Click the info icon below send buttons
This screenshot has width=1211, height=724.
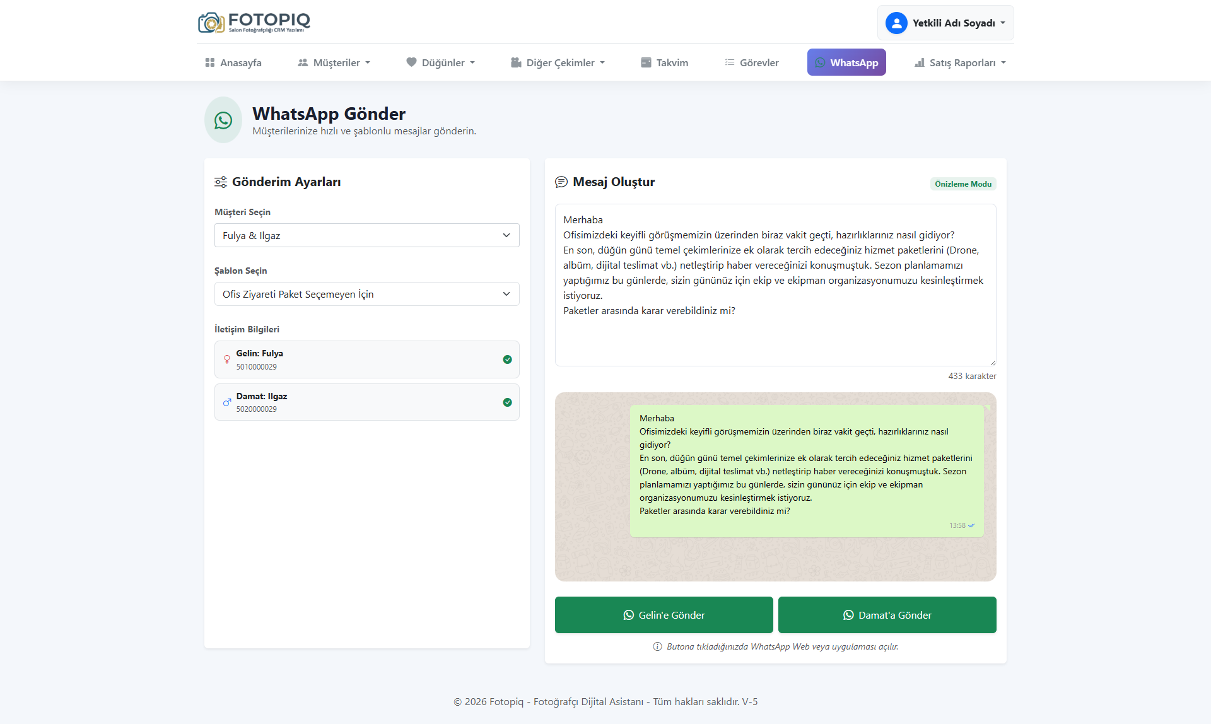(x=657, y=646)
